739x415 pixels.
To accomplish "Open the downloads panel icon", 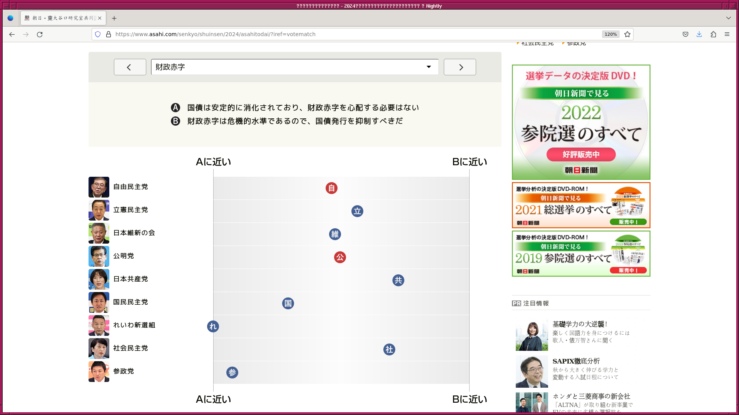I will [699, 34].
